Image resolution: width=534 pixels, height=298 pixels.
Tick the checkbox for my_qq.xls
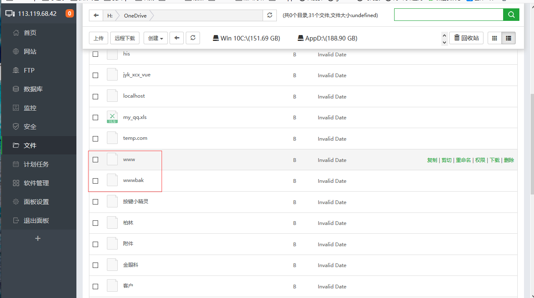click(95, 117)
